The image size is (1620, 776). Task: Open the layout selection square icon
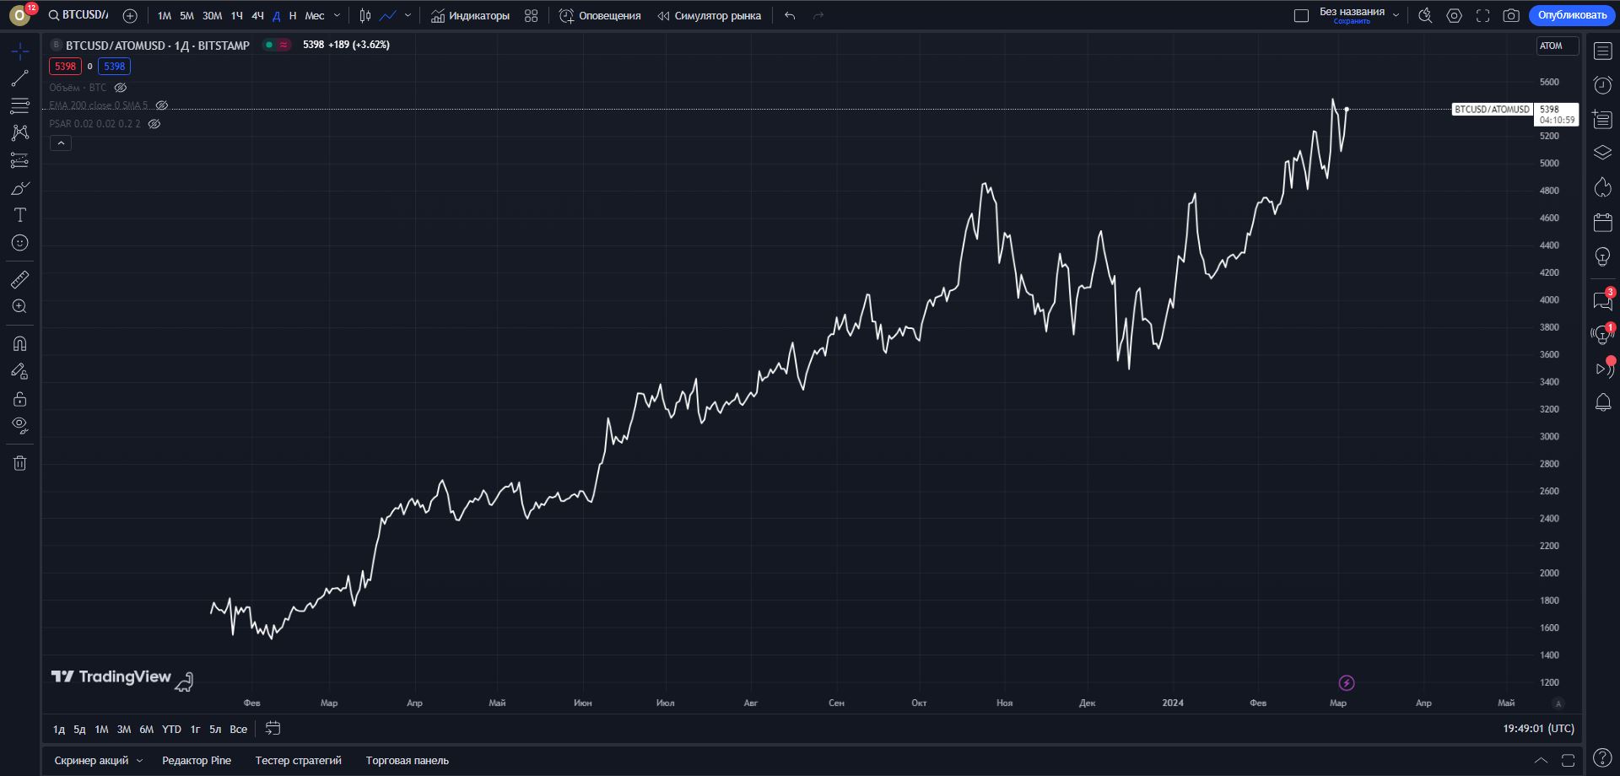(x=1301, y=15)
